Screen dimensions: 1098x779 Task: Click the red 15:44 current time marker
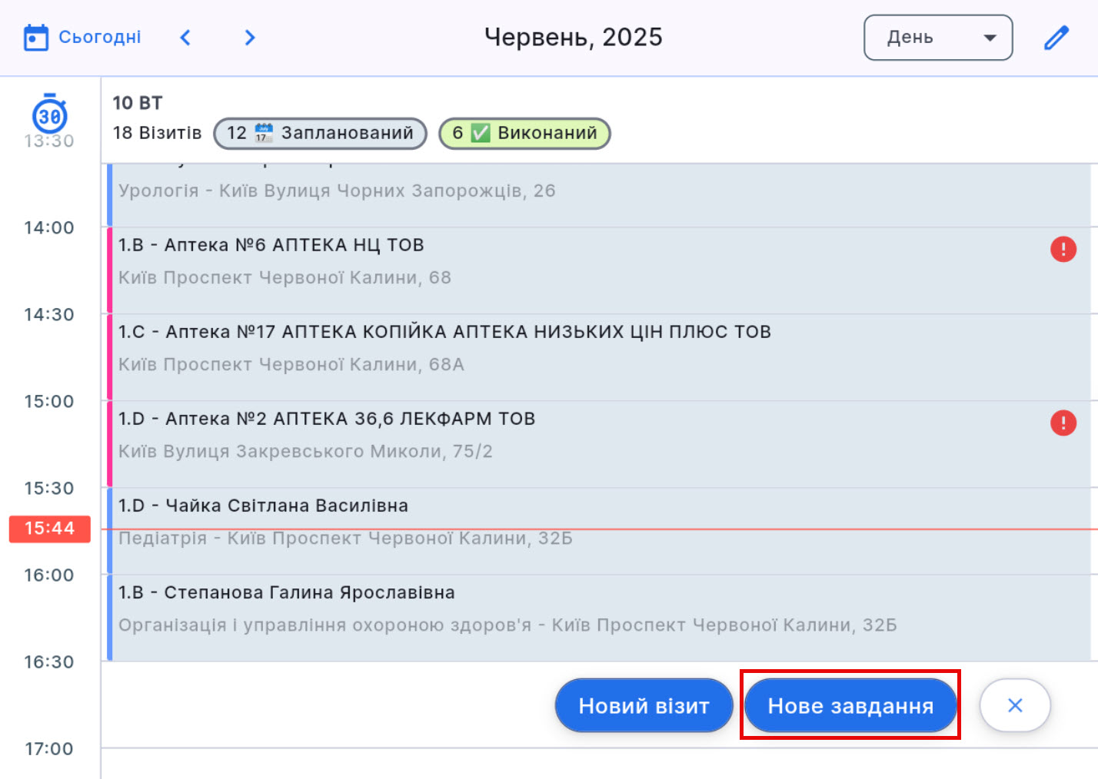click(49, 529)
